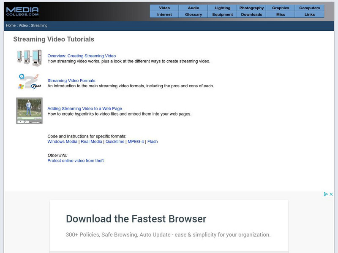The image size is (338, 253).
Task: Open the Photography section
Action: (x=252, y=7)
